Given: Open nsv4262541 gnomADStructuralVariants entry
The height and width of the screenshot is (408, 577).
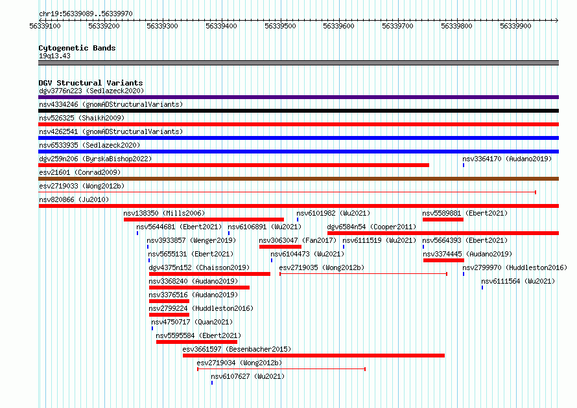Looking at the screenshot, I should (x=111, y=131).
